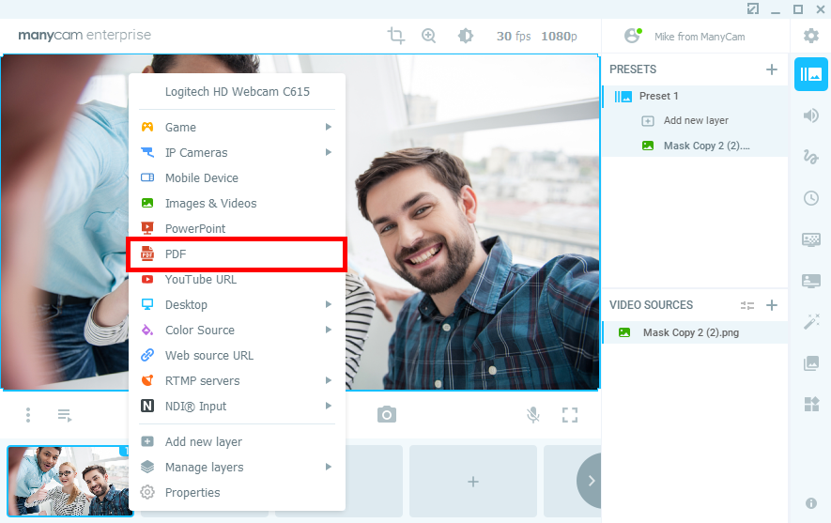This screenshot has height=523, width=831.
Task: Click the info icon in the sidebar
Action: pos(811,503)
